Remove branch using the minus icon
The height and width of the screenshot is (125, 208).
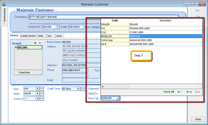point(39,43)
